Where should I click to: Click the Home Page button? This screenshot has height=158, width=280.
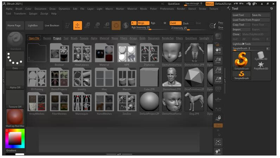click(14, 26)
